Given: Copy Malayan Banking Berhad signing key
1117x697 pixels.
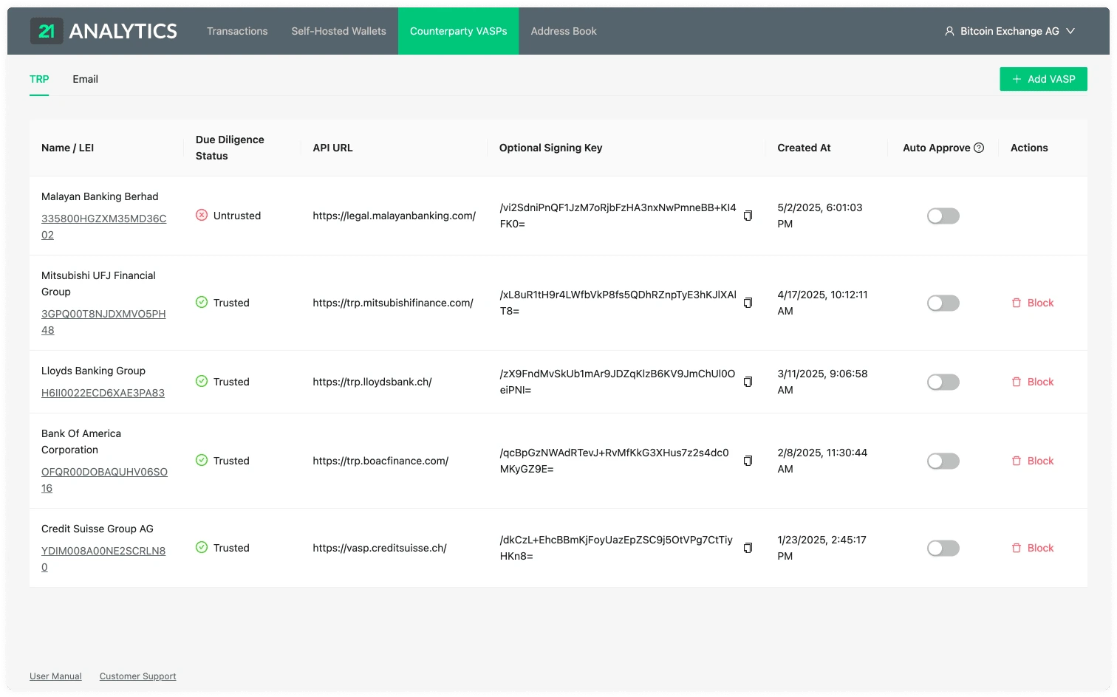Looking at the screenshot, I should click(748, 216).
